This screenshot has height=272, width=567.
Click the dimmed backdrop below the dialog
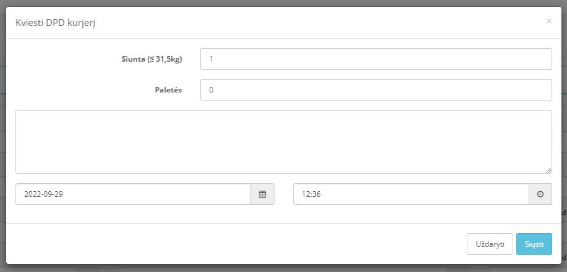pos(283,269)
